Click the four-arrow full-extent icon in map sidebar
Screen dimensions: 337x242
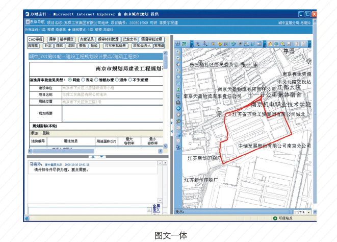pyautogui.click(x=178, y=77)
